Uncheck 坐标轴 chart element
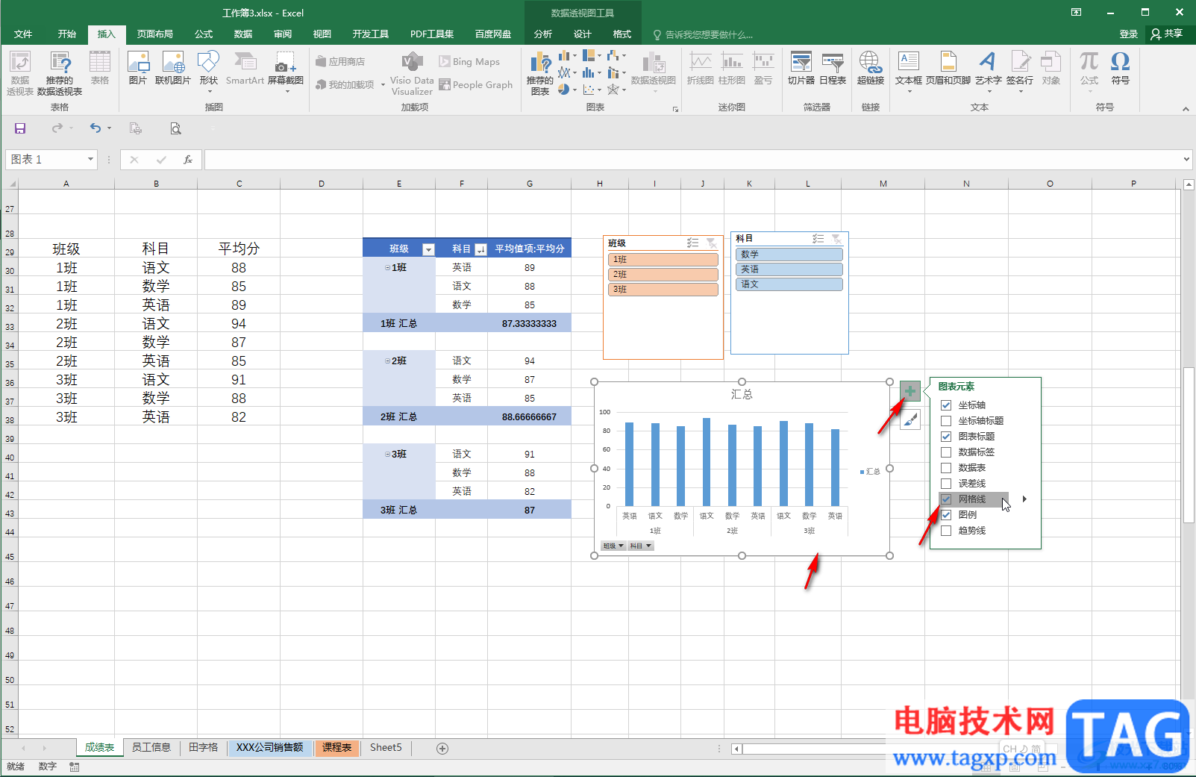This screenshot has width=1196, height=777. click(946, 405)
